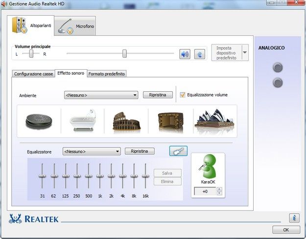Click the 4k equalizer slider
This screenshot has width=306, height=239.
[x=122, y=176]
